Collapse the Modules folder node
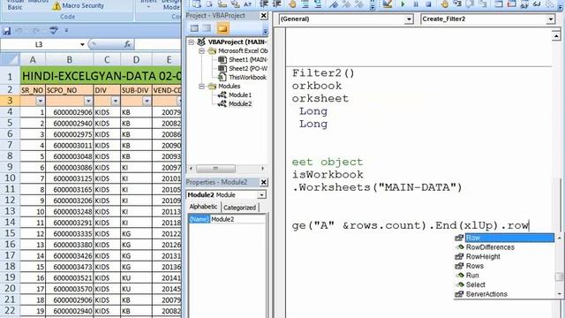 click(x=202, y=87)
